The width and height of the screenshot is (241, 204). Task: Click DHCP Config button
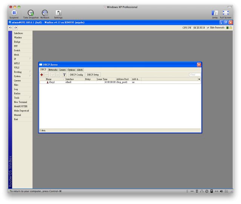click(x=76, y=75)
